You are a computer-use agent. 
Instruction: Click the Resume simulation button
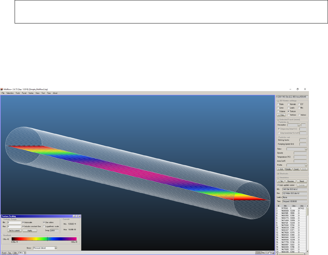pos(291,181)
